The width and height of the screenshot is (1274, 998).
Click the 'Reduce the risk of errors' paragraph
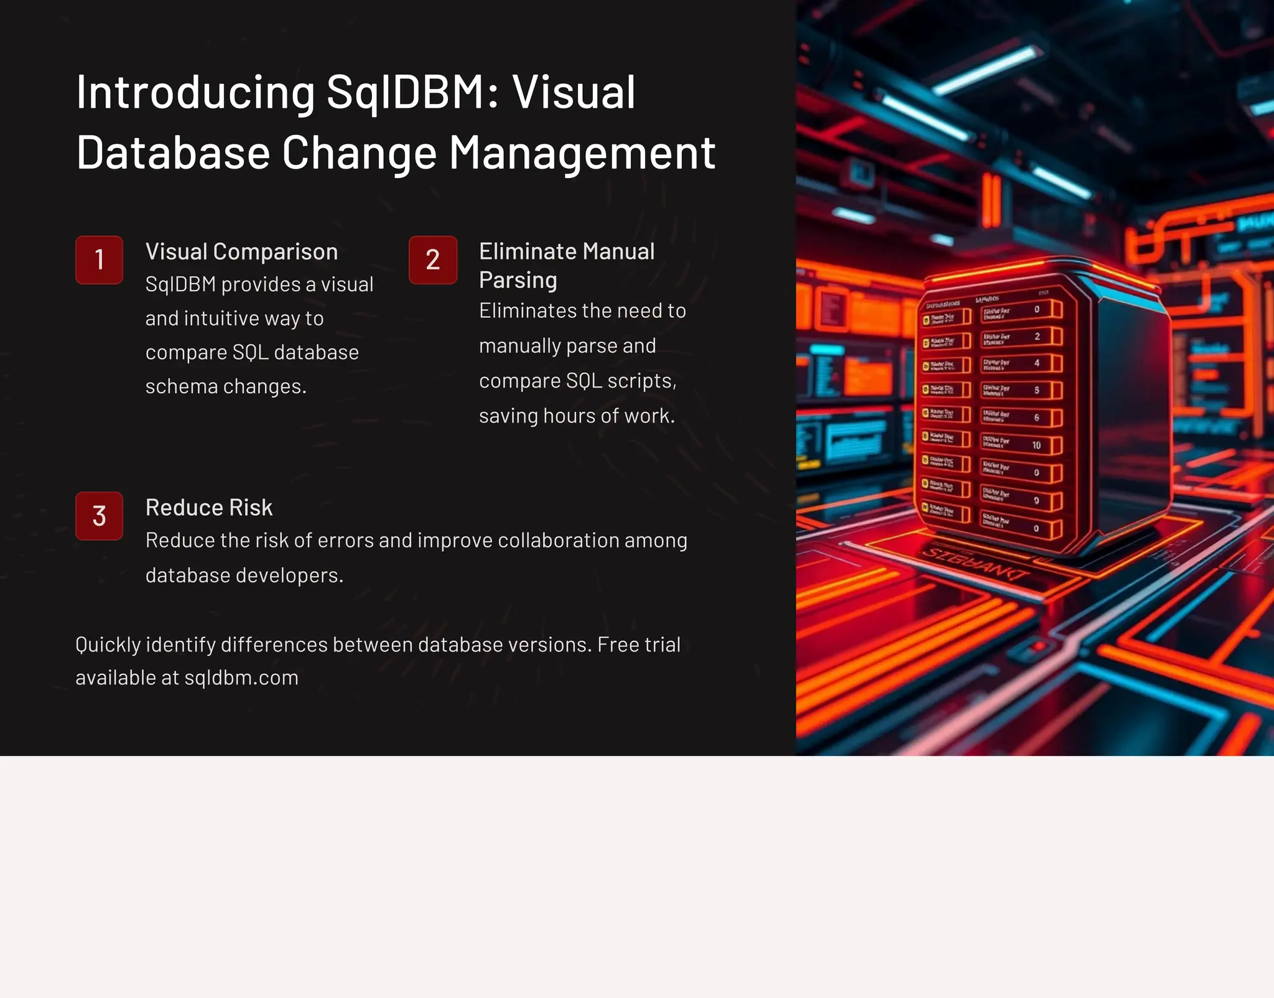tap(416, 557)
